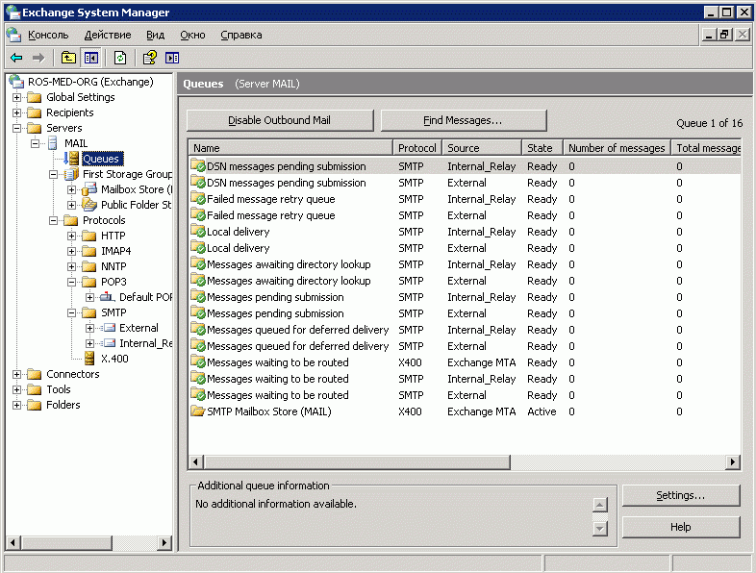The height and width of the screenshot is (573, 756).
Task: Collapse the SMTP protocol node
Action: (x=72, y=312)
